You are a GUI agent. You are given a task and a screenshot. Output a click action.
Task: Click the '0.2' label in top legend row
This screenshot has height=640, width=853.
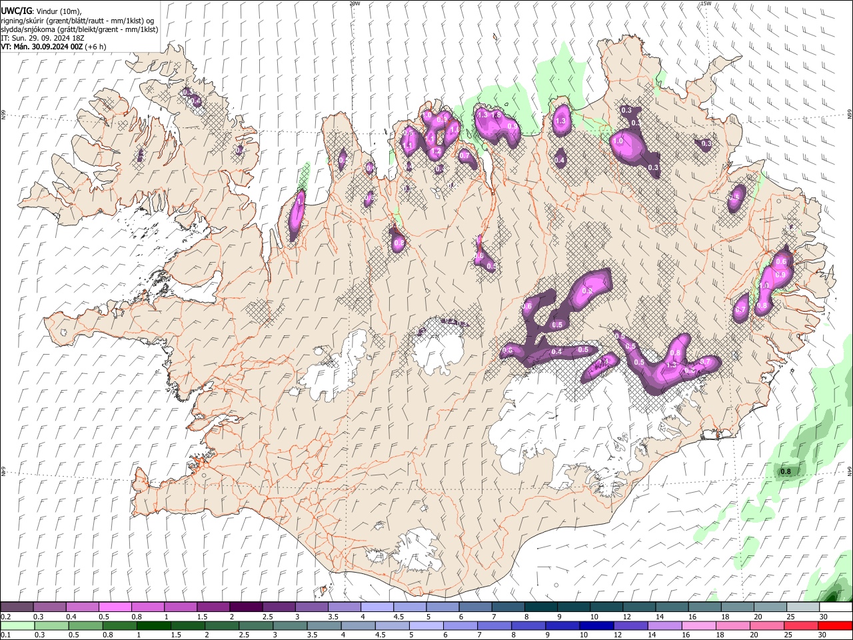pyautogui.click(x=5, y=617)
